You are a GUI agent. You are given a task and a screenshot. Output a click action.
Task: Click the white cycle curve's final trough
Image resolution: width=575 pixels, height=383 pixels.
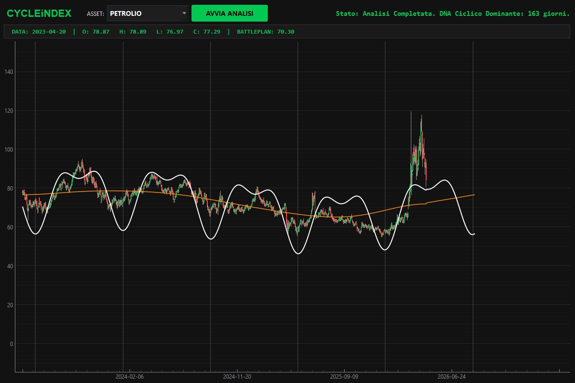tap(473, 234)
